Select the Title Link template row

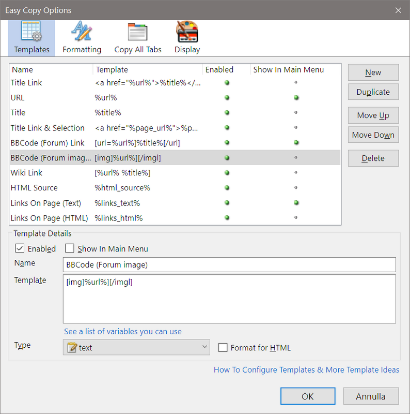tap(175, 83)
